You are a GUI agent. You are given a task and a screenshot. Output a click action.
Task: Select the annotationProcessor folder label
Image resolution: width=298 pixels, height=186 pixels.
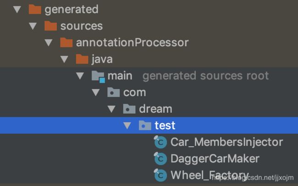[x=132, y=42]
